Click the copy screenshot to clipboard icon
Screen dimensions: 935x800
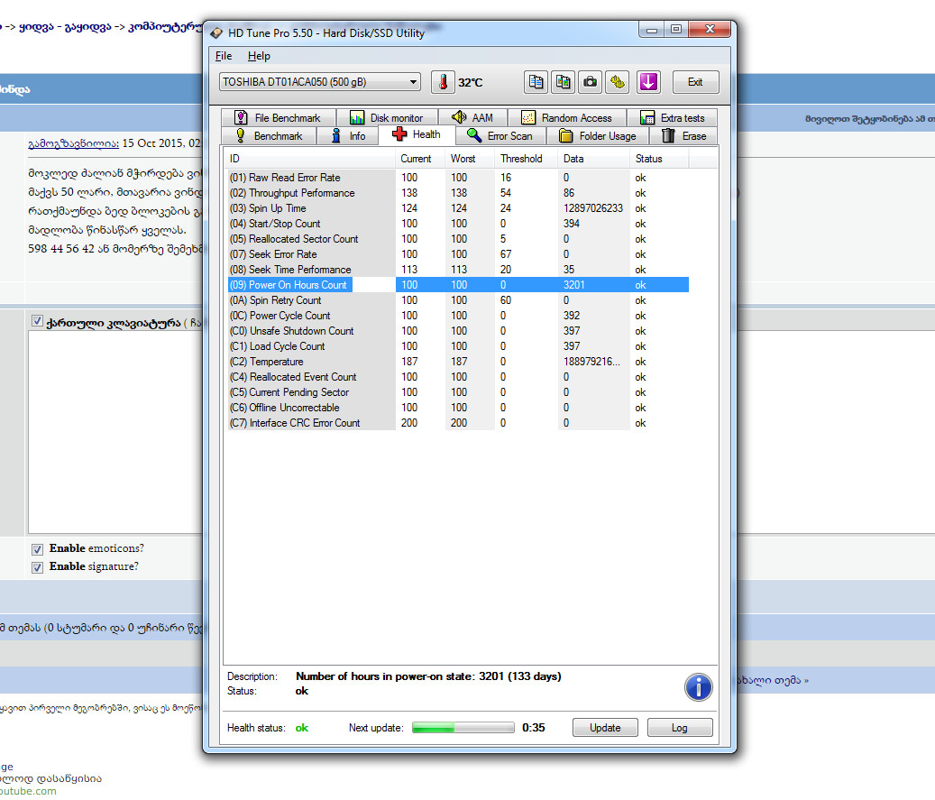tap(563, 82)
